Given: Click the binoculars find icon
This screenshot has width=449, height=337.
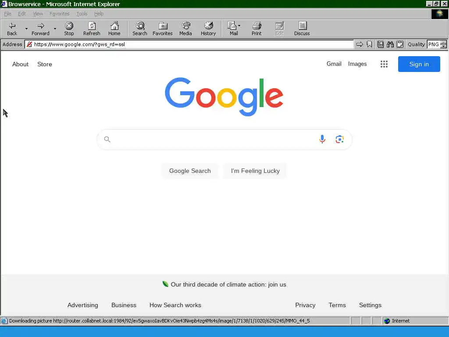Looking at the screenshot, I should 390,44.
